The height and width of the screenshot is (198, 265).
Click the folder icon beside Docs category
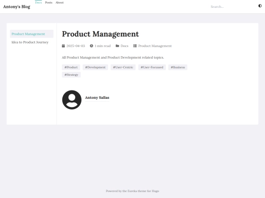pos(117,46)
